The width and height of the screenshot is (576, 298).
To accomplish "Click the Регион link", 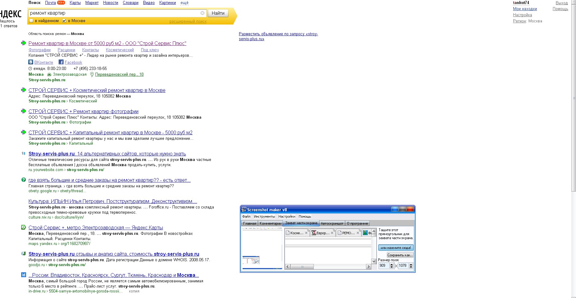I will click(520, 21).
